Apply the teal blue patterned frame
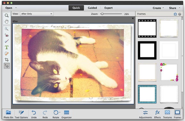 pos(147,94)
